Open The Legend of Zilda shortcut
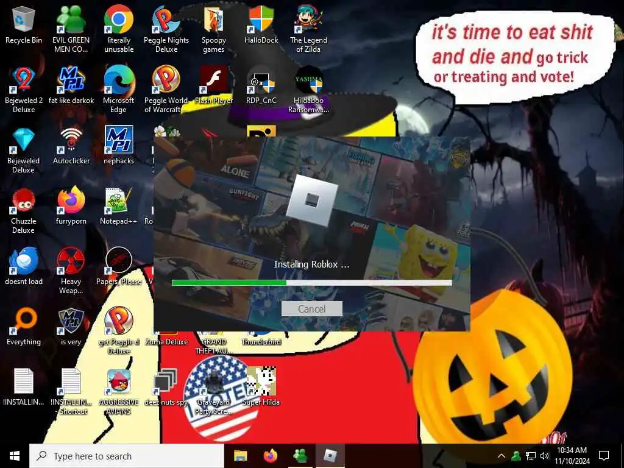Image resolution: width=624 pixels, height=468 pixels. click(308, 29)
